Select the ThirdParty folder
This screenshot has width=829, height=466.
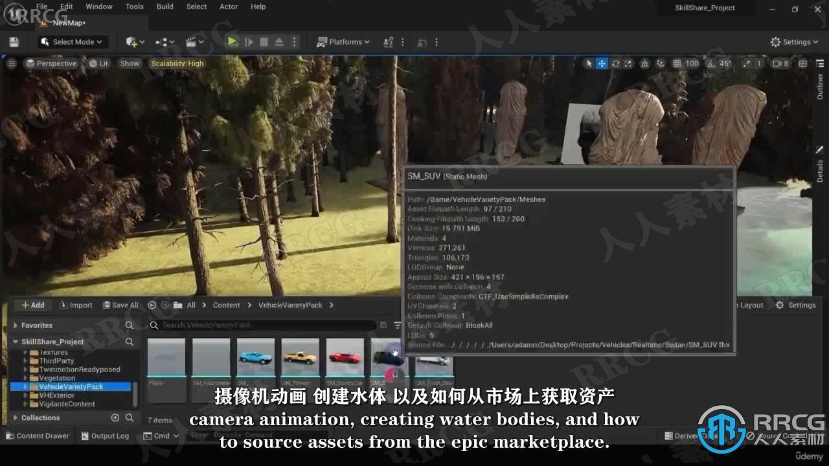click(56, 361)
